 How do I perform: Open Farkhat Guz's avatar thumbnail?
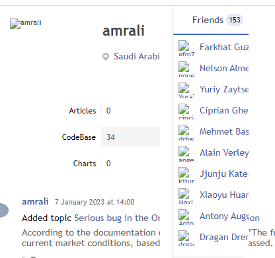click(x=186, y=48)
